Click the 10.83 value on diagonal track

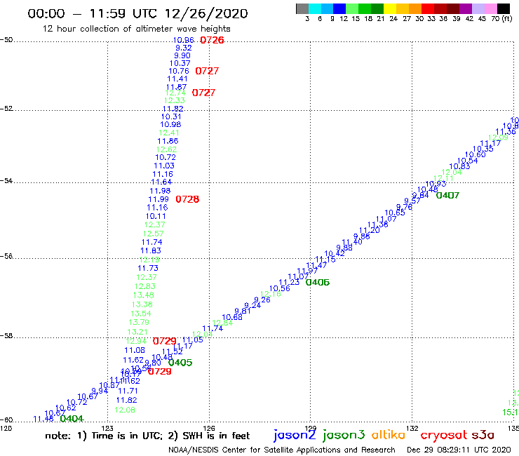point(459,166)
